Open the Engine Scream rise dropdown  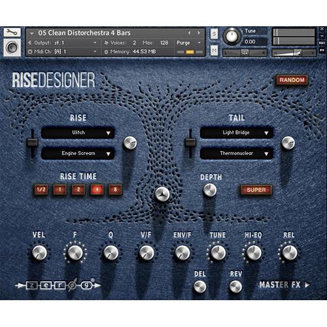(78, 154)
